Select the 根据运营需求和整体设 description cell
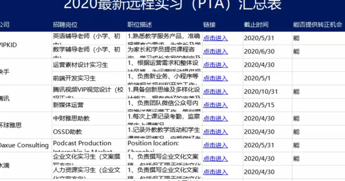Viewport: 345px width, 181px height. point(164,65)
